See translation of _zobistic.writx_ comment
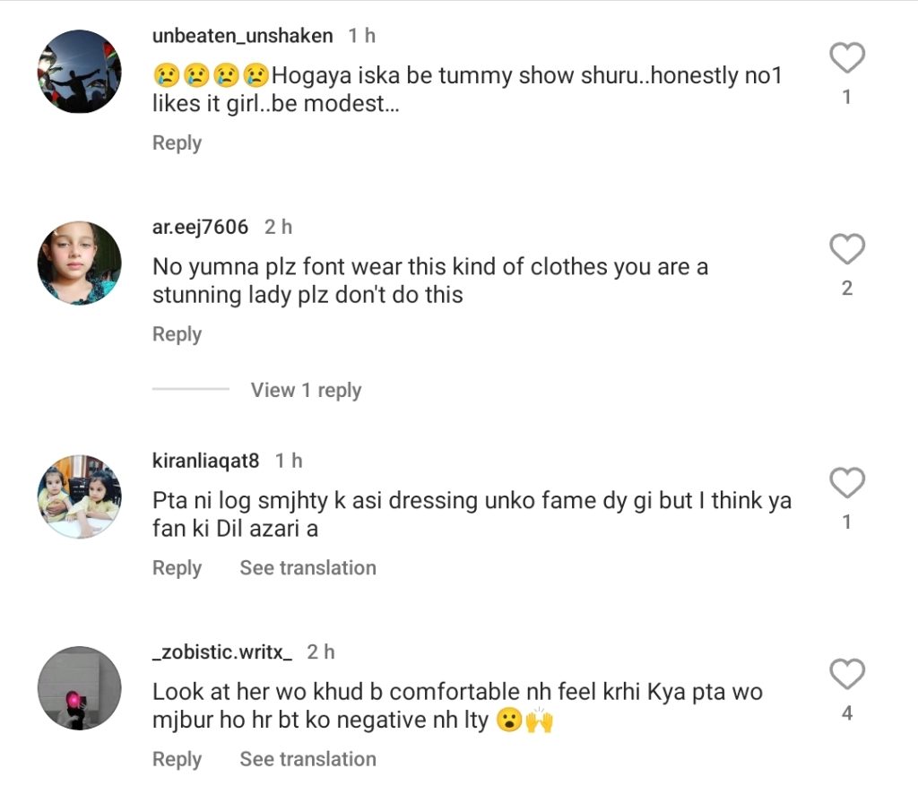The image size is (918, 794). click(307, 760)
